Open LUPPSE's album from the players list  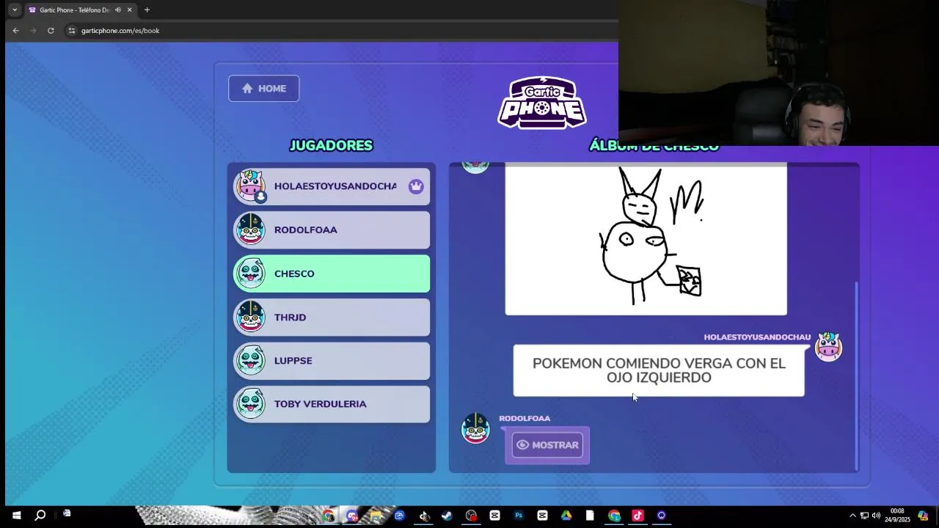(x=332, y=361)
